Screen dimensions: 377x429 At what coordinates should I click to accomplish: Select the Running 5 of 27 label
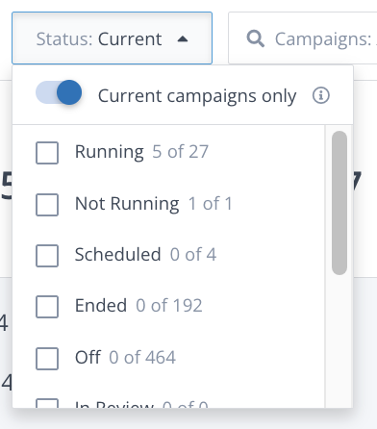141,152
